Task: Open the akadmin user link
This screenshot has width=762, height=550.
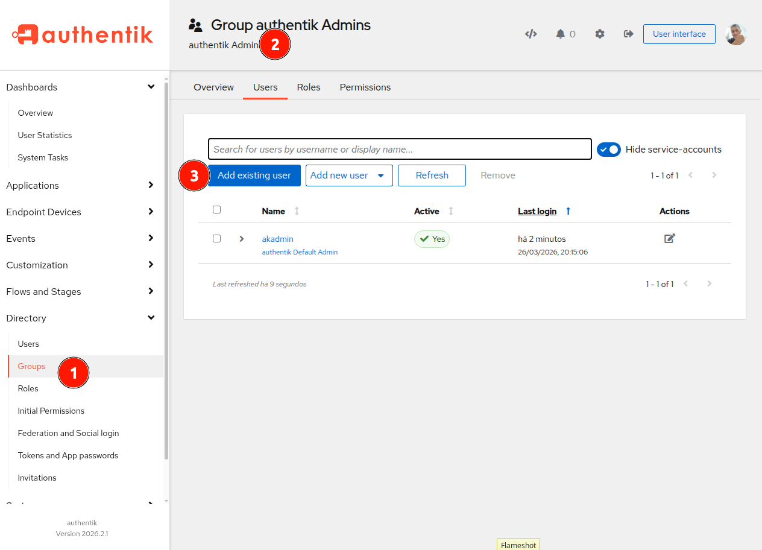Action: pyautogui.click(x=277, y=239)
